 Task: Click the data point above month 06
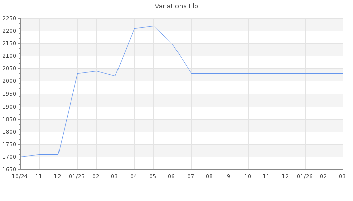click(x=172, y=44)
